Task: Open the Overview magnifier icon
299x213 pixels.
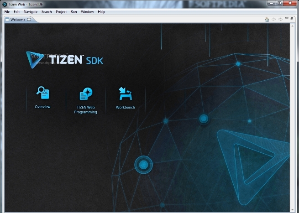Action: coord(43,93)
